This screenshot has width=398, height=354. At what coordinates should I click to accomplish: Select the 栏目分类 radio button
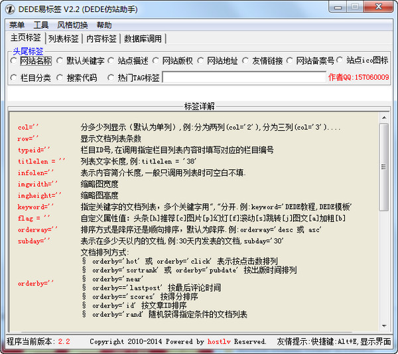point(14,78)
